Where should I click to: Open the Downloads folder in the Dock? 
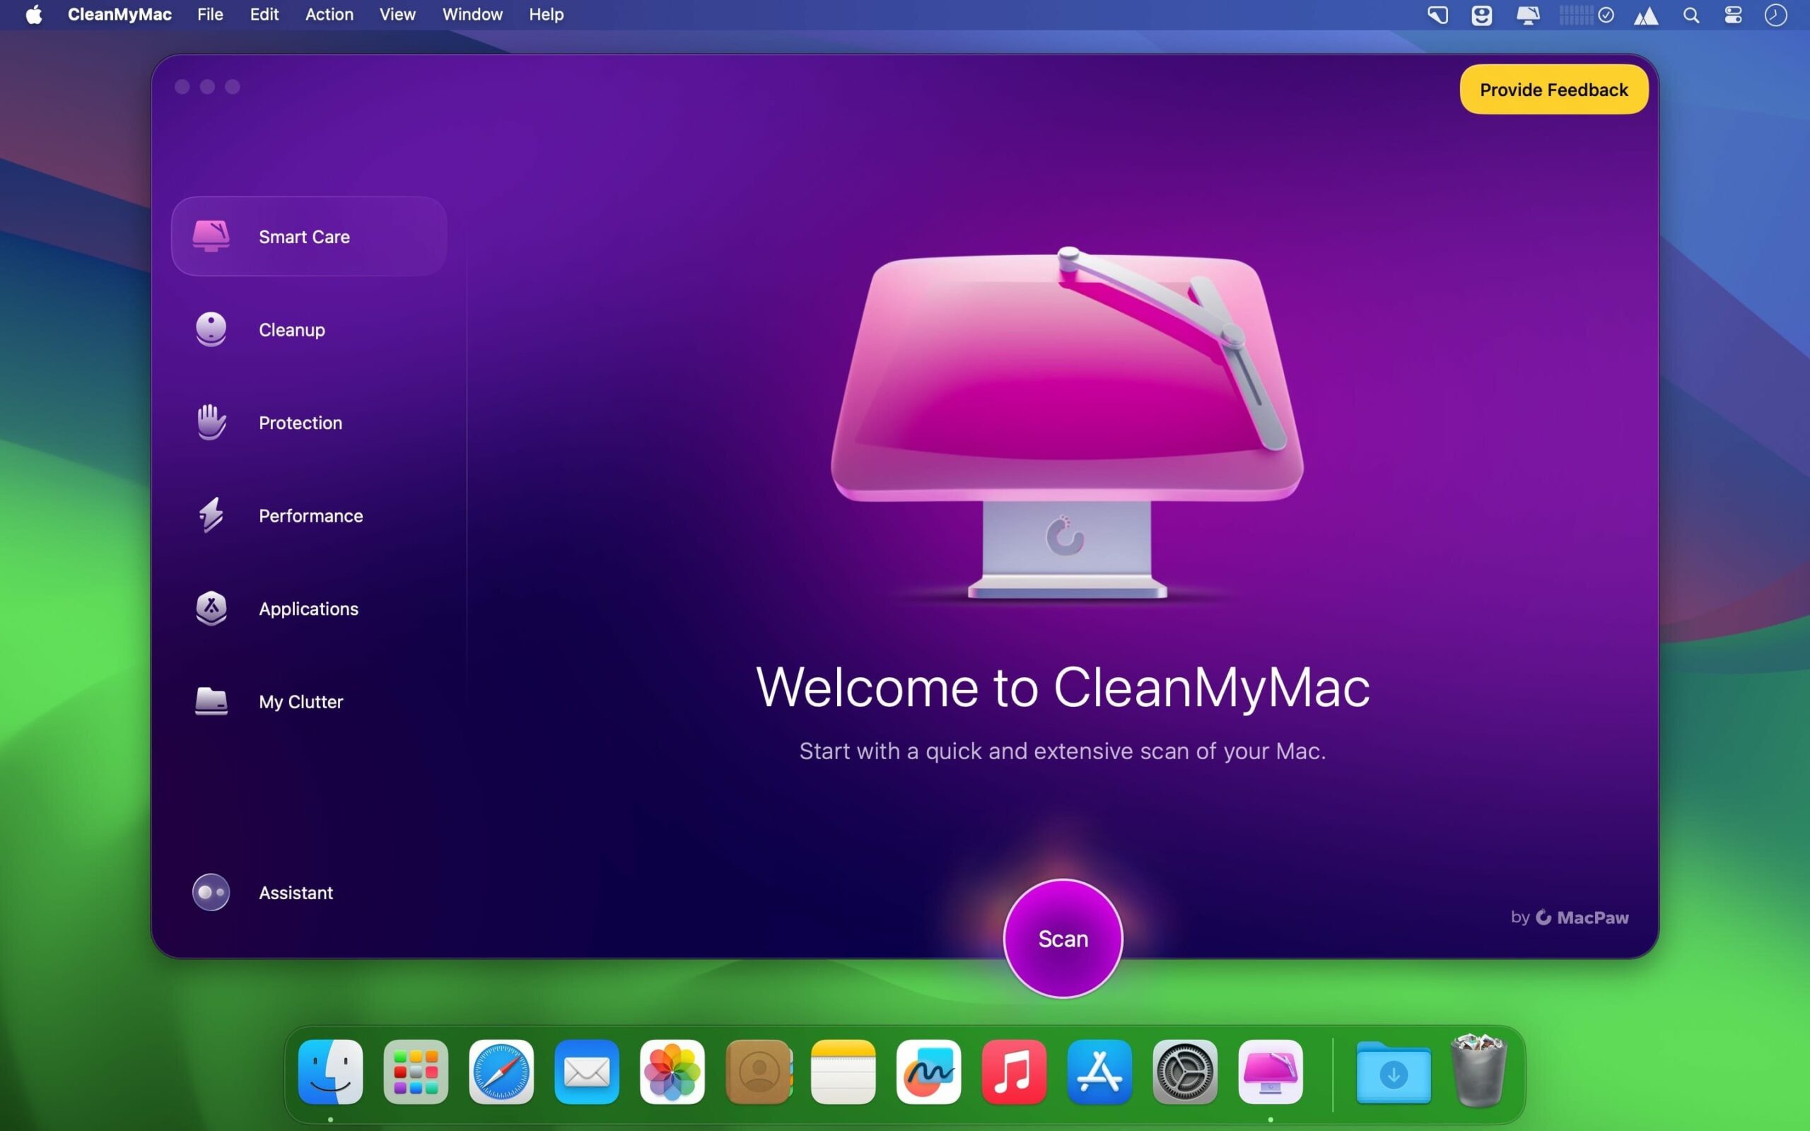(1394, 1072)
